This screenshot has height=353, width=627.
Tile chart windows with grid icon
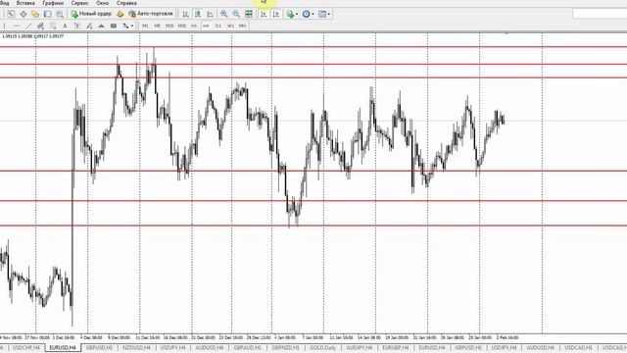pyautogui.click(x=248, y=14)
